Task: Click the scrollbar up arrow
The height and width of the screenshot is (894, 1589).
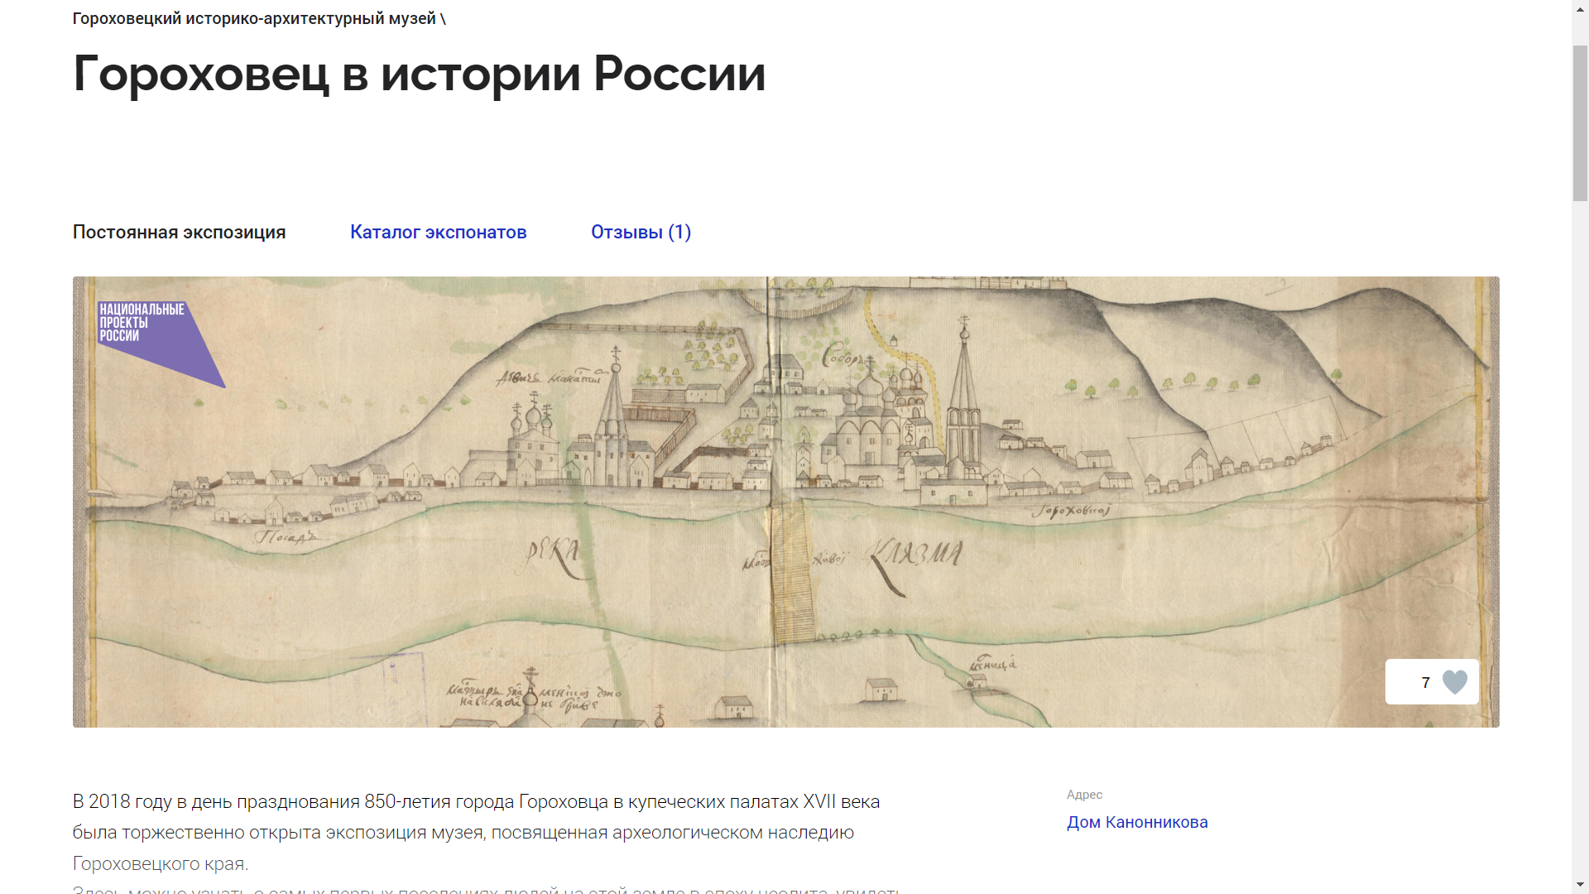Action: (x=1580, y=8)
